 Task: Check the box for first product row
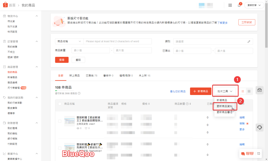pyautogui.click(x=60, y=121)
